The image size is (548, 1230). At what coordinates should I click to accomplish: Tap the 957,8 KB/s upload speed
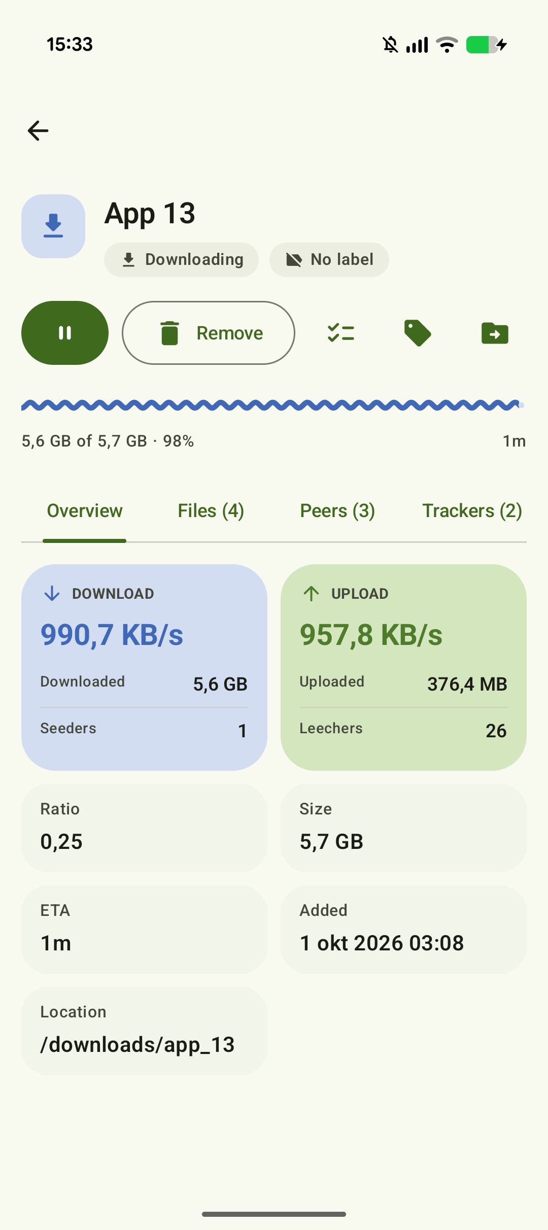pos(371,635)
